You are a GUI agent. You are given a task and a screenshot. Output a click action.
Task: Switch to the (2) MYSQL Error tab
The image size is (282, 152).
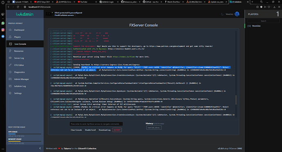[x=66, y=2]
